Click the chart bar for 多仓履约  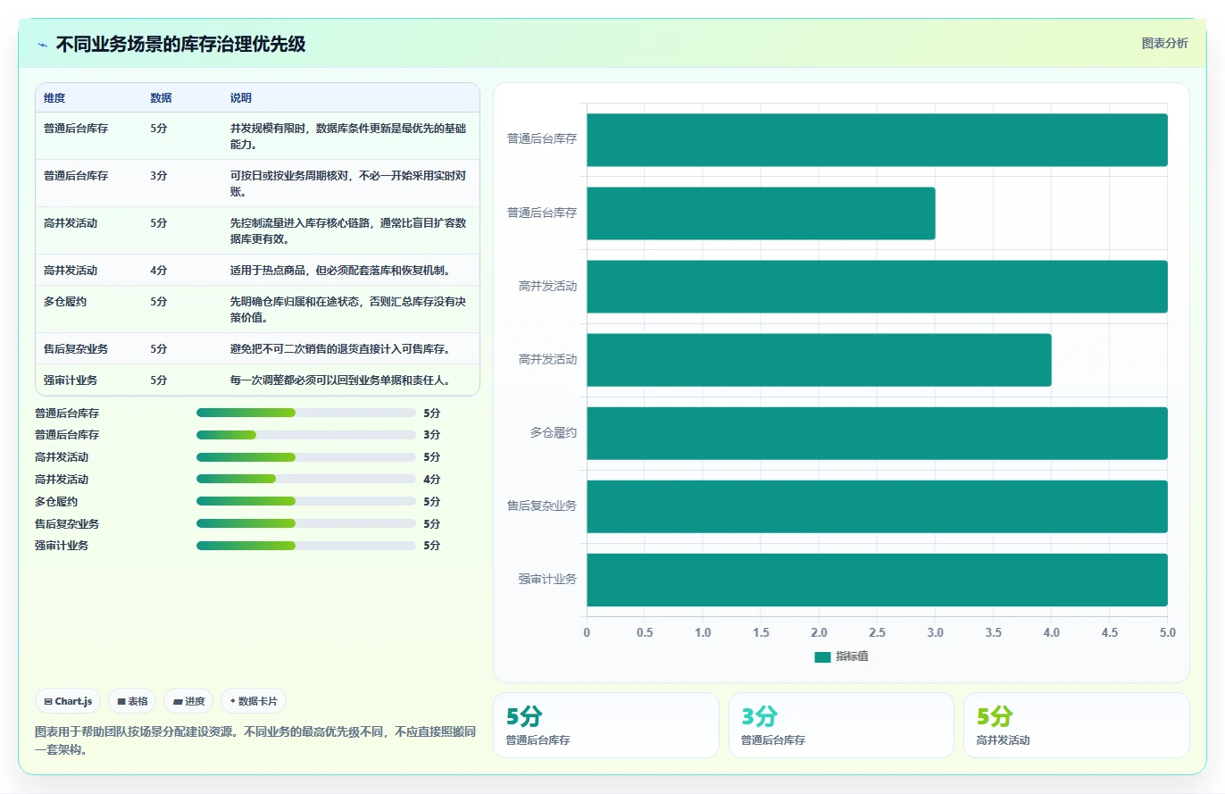[877, 433]
